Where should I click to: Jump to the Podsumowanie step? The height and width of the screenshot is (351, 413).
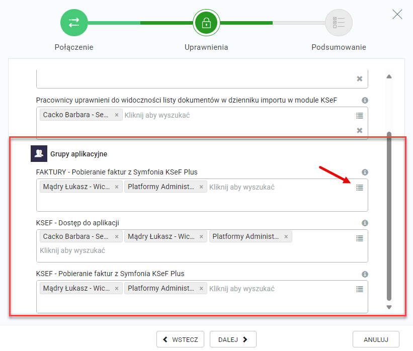coord(339,23)
